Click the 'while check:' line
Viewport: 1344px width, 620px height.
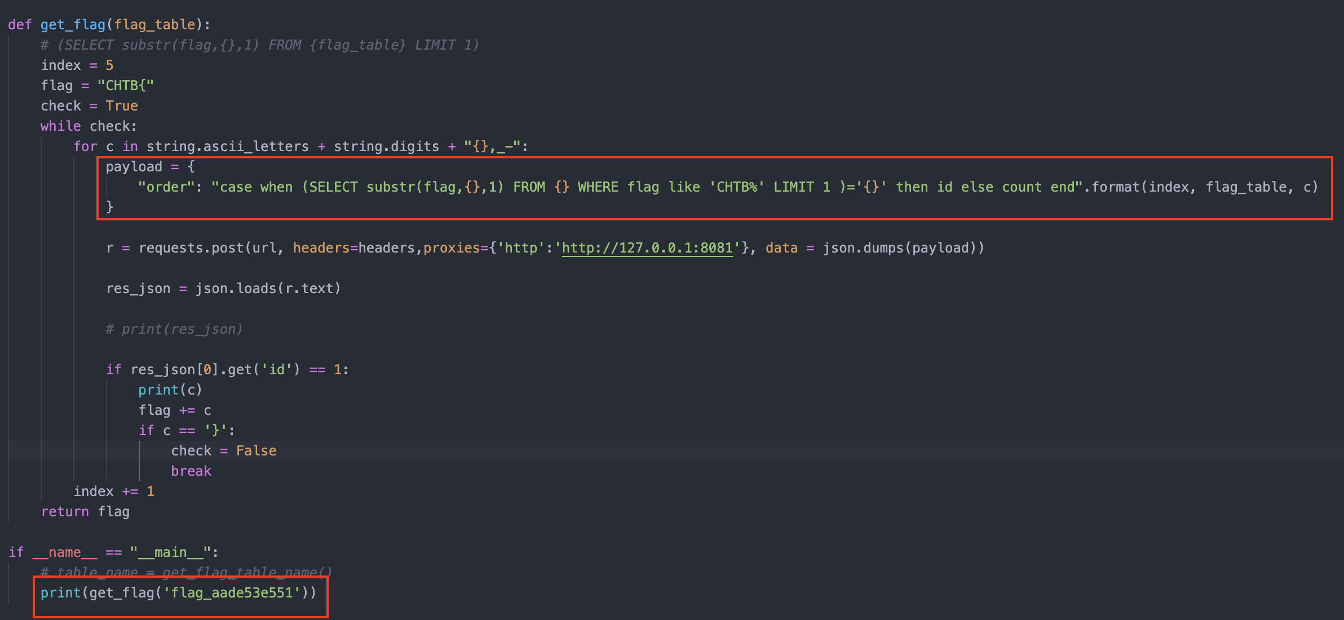[89, 126]
